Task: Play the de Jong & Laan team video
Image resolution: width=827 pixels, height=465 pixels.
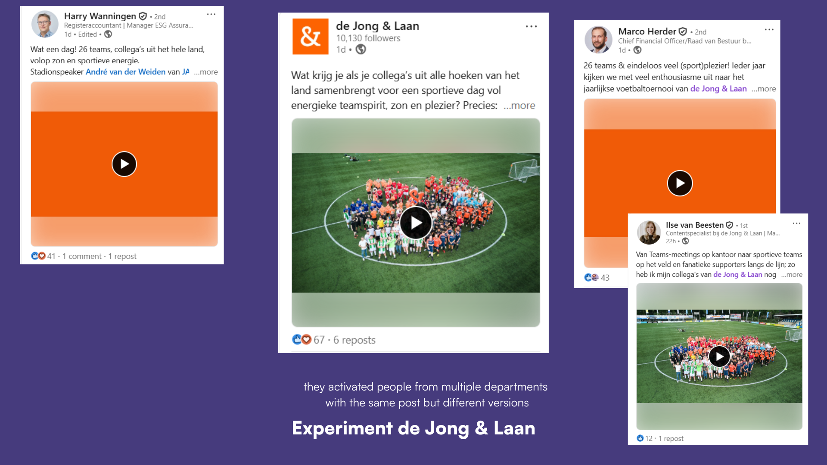Action: pyautogui.click(x=416, y=223)
